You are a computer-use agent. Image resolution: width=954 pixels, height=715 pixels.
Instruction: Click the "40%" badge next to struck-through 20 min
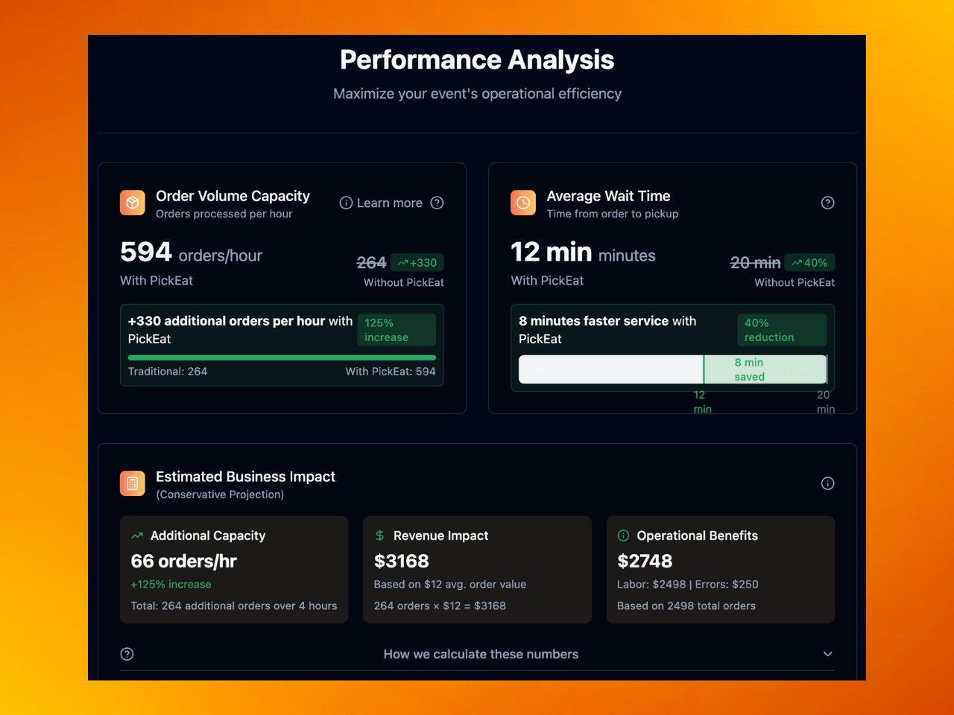809,263
